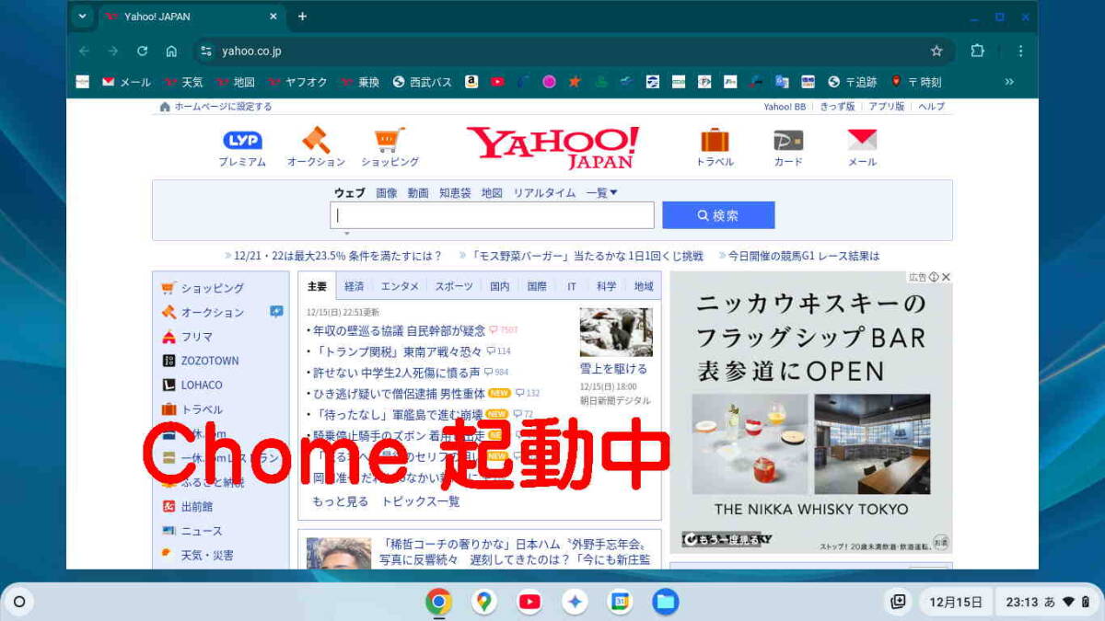Screen dimensions: 1105x621
Task: Select リアルタイム search category
Action: point(544,193)
